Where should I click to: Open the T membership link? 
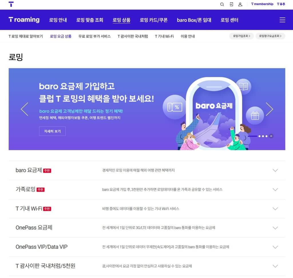pyautogui.click(x=262, y=4)
